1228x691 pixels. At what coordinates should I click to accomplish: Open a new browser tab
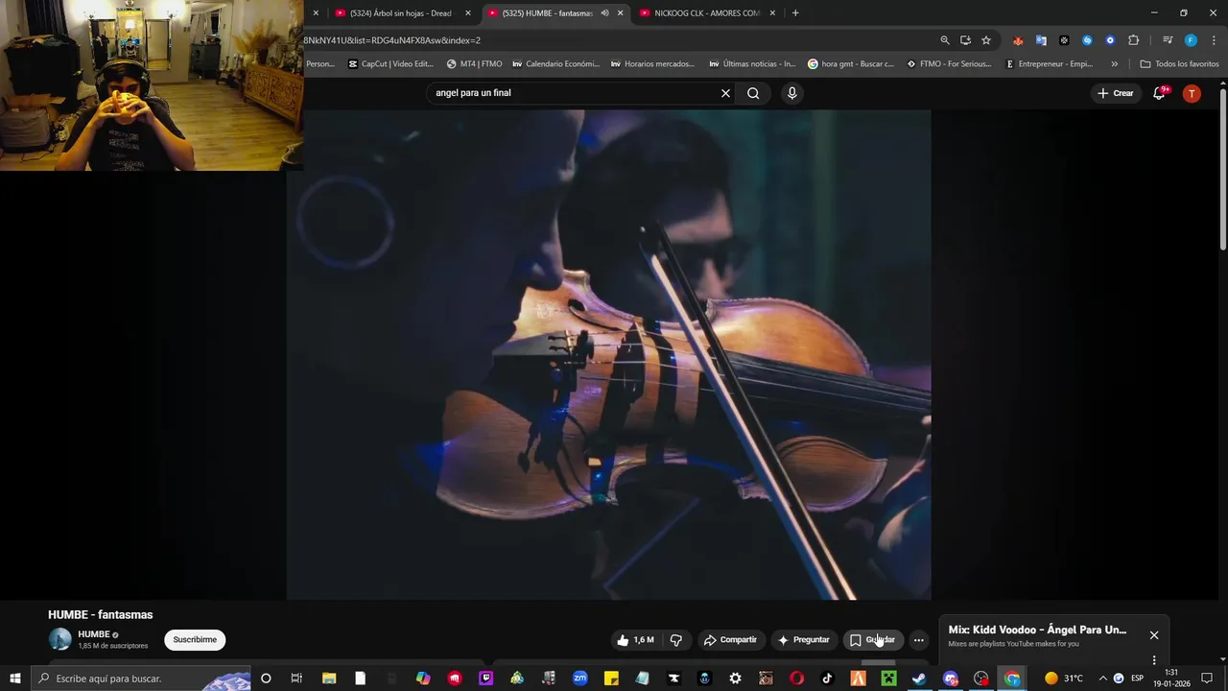[795, 13]
